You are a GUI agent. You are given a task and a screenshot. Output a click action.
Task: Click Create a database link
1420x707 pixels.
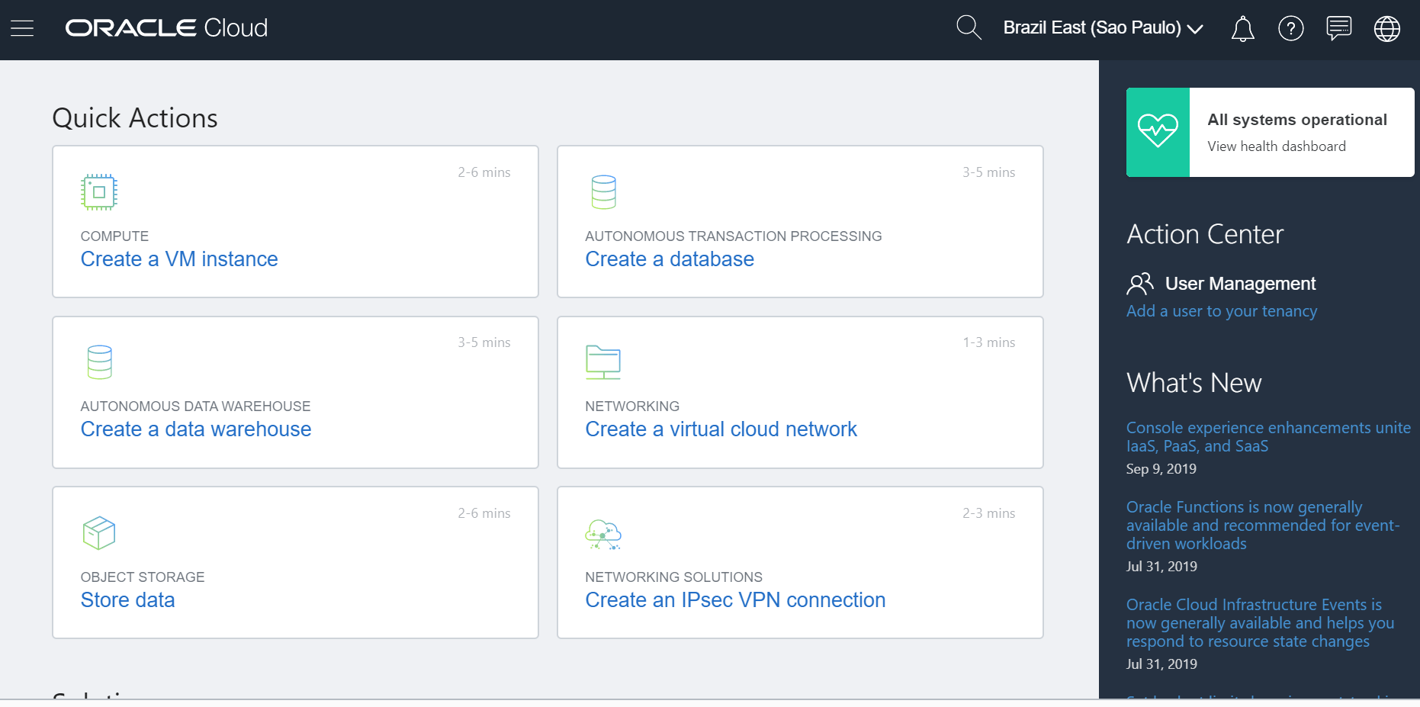click(x=670, y=259)
